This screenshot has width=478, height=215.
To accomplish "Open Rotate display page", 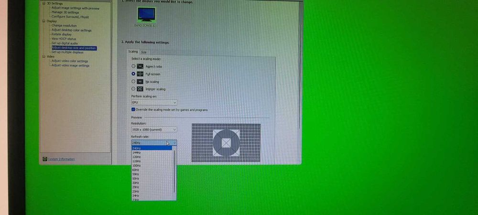I will click(x=62, y=34).
